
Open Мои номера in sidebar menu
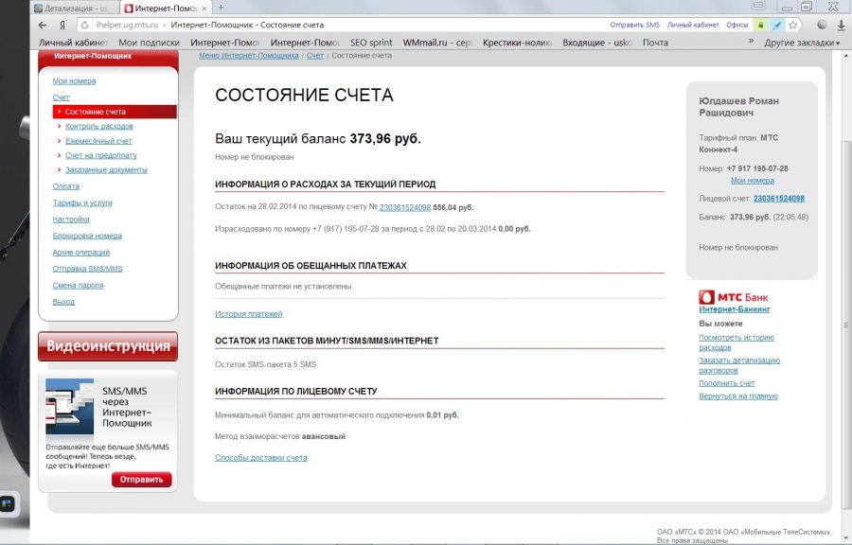coord(74,80)
